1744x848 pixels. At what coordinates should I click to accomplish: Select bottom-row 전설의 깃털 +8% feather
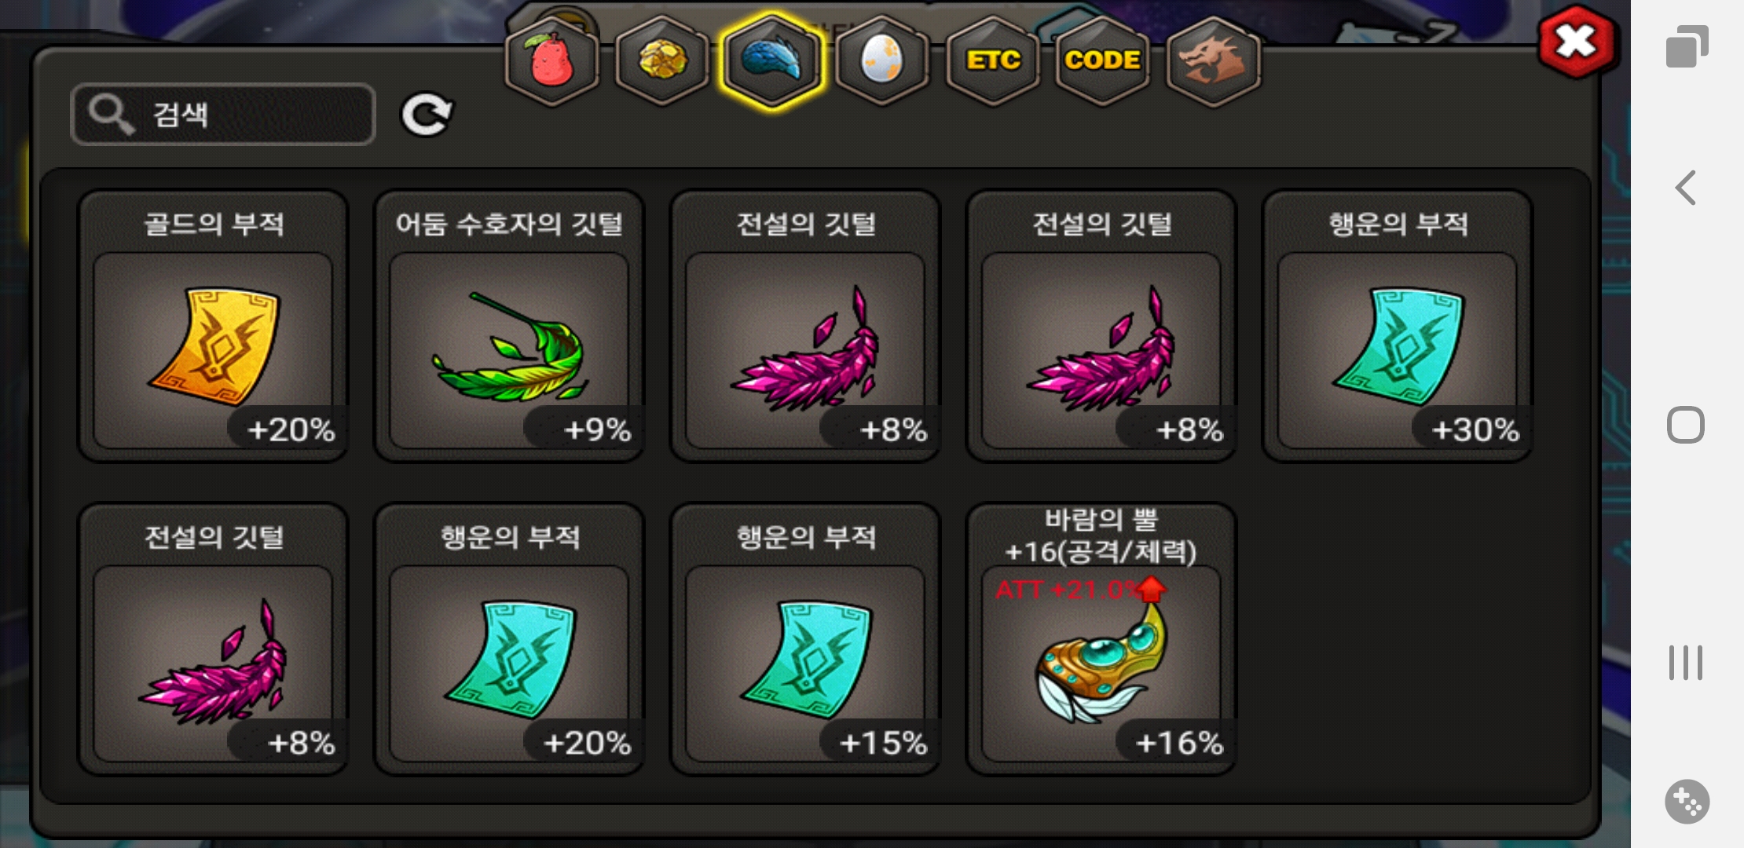click(x=213, y=639)
